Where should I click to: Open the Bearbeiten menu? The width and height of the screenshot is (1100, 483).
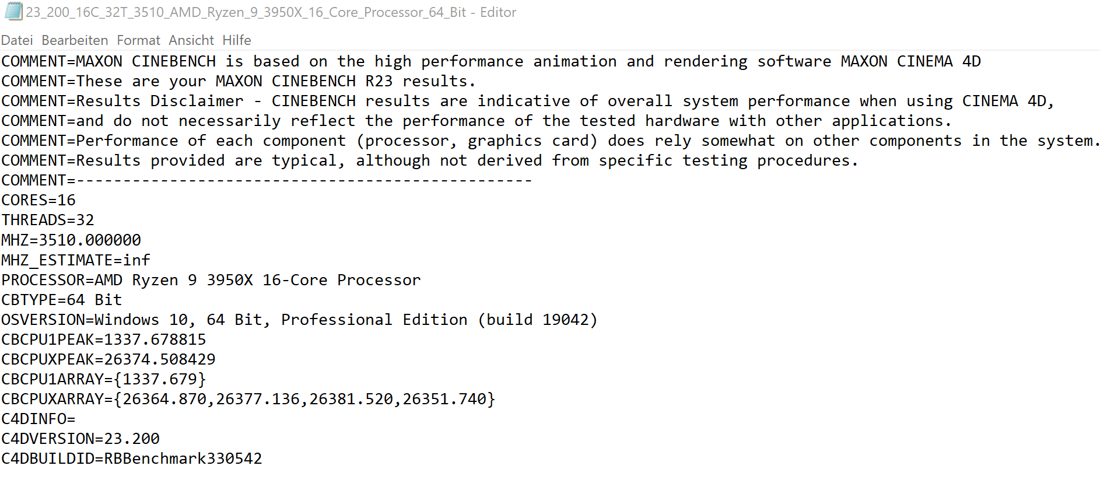(x=75, y=40)
